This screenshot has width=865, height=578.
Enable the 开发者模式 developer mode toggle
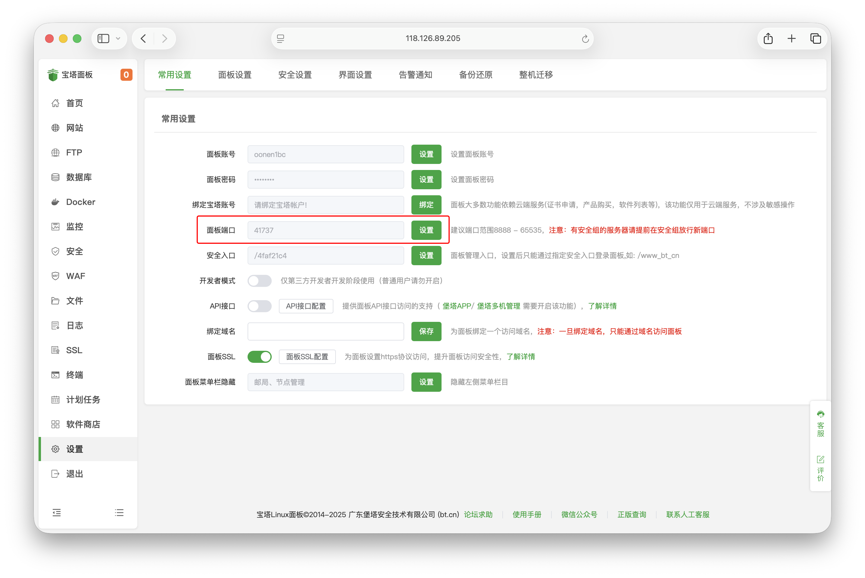pyautogui.click(x=260, y=281)
